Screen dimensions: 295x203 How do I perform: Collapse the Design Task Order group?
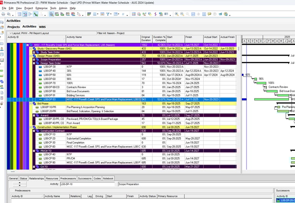coord(34,63)
